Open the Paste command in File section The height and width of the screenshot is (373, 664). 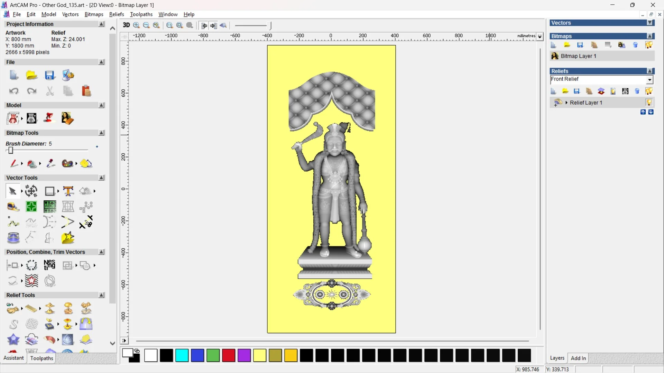(86, 91)
